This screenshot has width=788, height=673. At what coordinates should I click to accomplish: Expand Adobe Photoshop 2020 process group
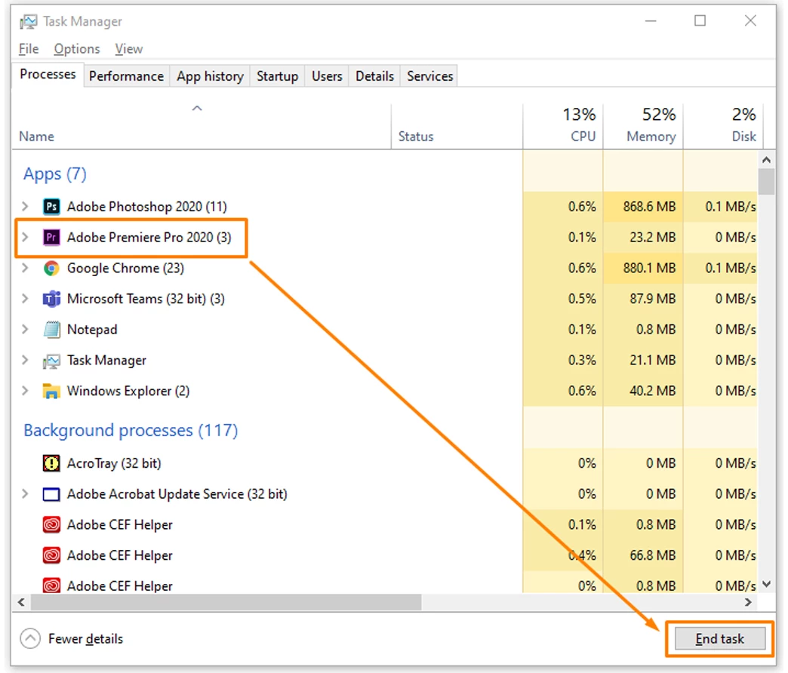pyautogui.click(x=25, y=207)
